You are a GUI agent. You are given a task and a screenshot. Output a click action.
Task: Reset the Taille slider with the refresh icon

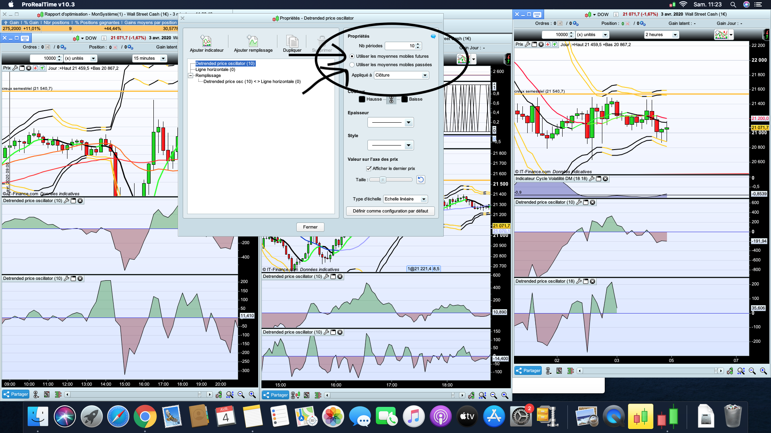click(x=420, y=180)
